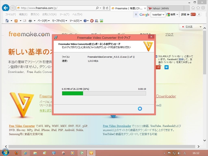This screenshot has width=208, height=156.
Task: Click the Windows Start orb
Action: pyautogui.click(x=5, y=152)
